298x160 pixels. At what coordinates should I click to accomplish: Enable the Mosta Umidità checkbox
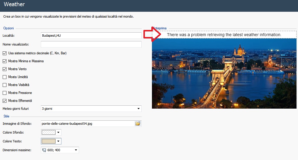(x=5, y=77)
